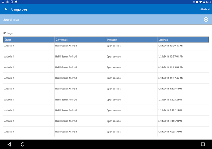
Task: Select log entry dated 3/24/2016 4:35:47 PM
Action: 106,132
